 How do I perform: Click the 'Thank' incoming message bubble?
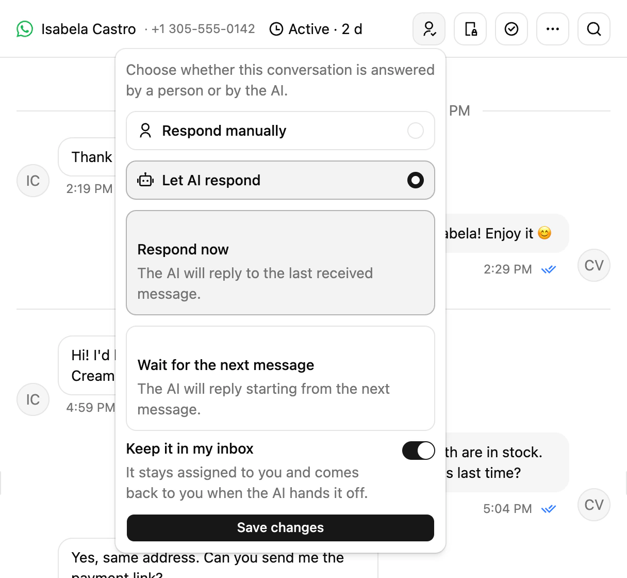click(87, 157)
